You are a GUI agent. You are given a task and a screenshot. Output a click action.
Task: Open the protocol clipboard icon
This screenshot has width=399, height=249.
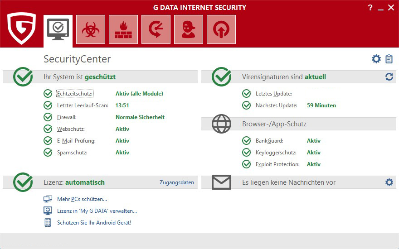(x=389, y=59)
